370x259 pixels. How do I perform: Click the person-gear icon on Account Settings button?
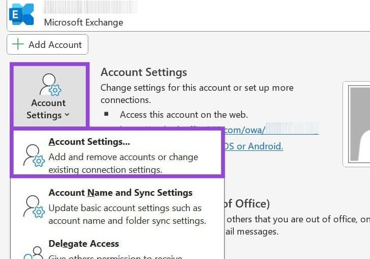[x=50, y=85]
